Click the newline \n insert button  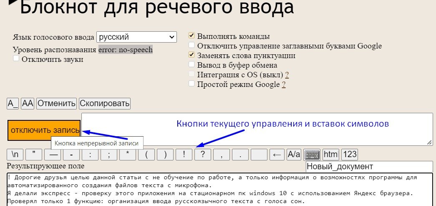click(15, 155)
